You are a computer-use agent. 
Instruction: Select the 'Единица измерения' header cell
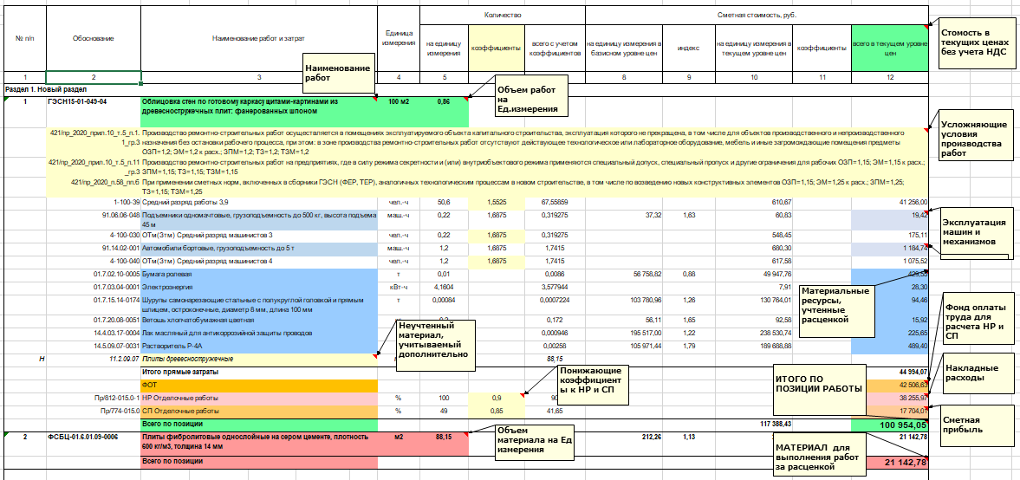(399, 38)
